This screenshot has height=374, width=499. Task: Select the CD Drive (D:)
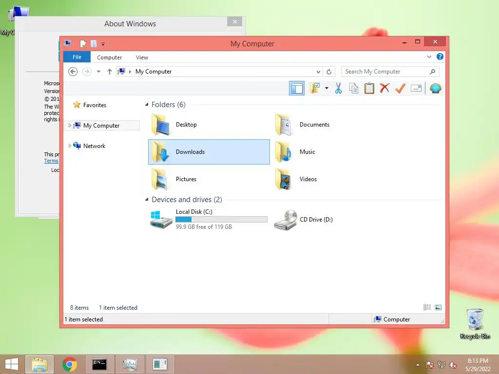coord(332,219)
